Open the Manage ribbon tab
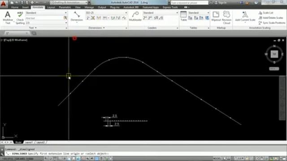The height and width of the screenshot is (161, 287). [x=89, y=7]
